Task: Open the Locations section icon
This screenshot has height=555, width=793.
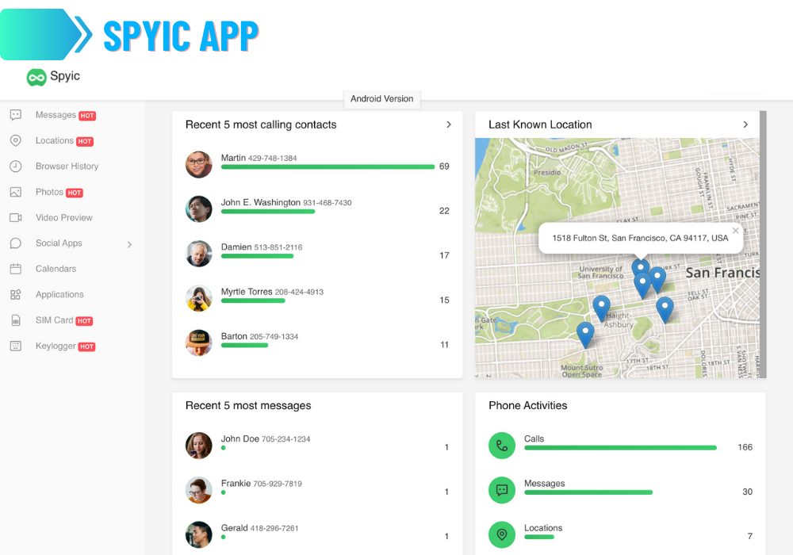Action: click(15, 140)
